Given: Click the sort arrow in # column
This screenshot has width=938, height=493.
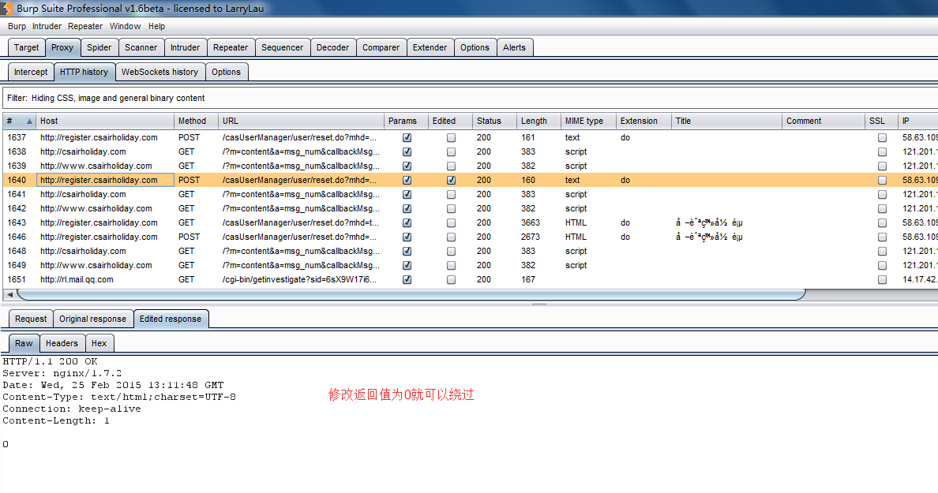Looking at the screenshot, I should (29, 121).
